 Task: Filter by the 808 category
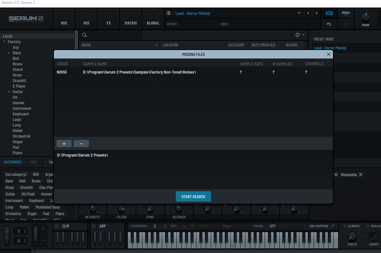36,175
